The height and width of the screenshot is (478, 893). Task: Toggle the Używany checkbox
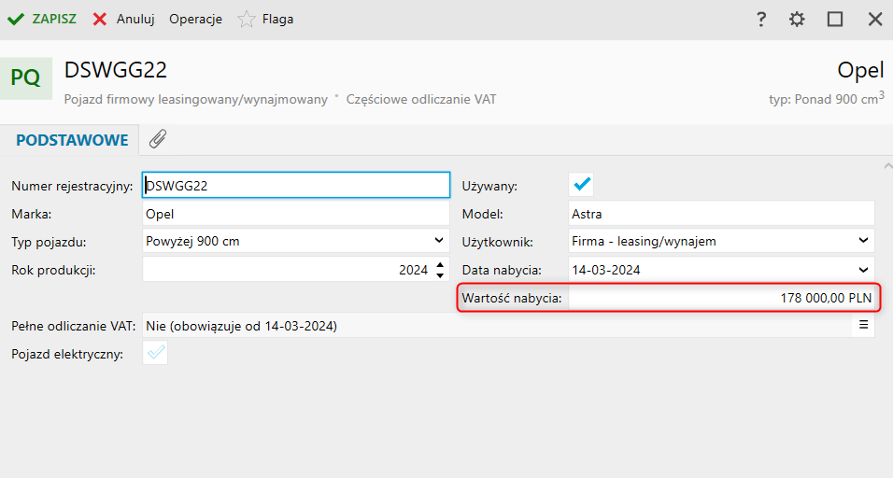(x=583, y=185)
